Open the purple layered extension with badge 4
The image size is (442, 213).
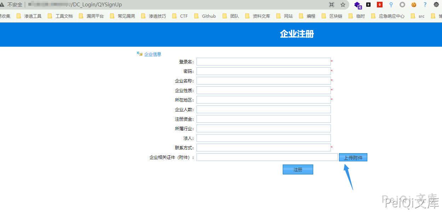(x=357, y=5)
